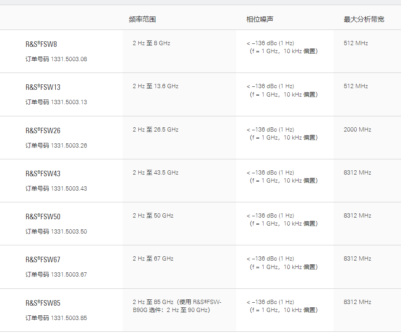Screen dimensions: 401x336
Task: Click the 偏置 link in the FSW85 row
Action: click(x=310, y=310)
